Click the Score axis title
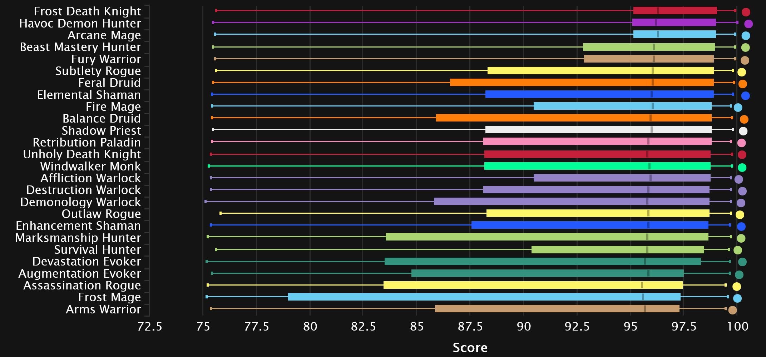The image size is (766, 357). coord(470,348)
